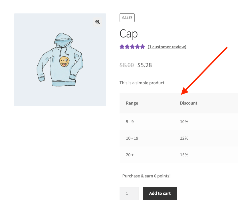
Task: Select the 20 + range row
Action: click(130, 155)
